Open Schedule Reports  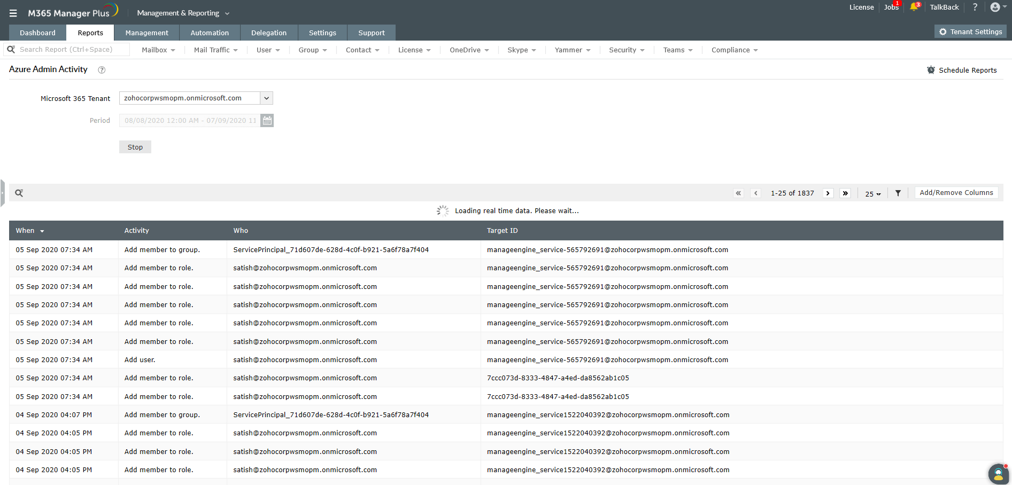click(x=962, y=70)
